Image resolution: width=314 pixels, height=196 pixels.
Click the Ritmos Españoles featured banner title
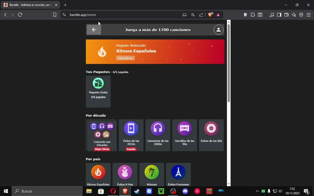[x=136, y=51]
